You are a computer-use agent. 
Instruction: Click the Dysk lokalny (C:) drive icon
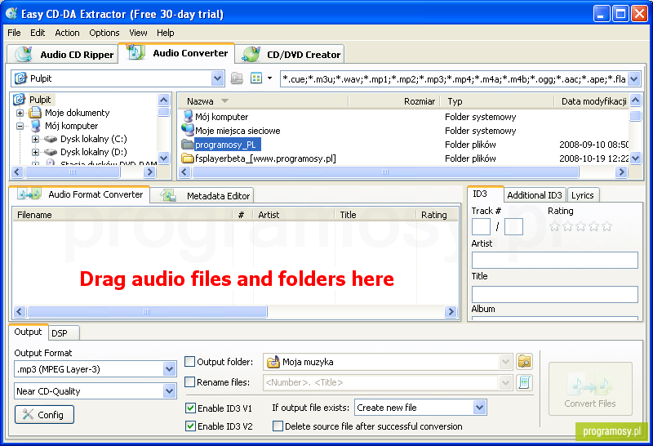pyautogui.click(x=51, y=139)
